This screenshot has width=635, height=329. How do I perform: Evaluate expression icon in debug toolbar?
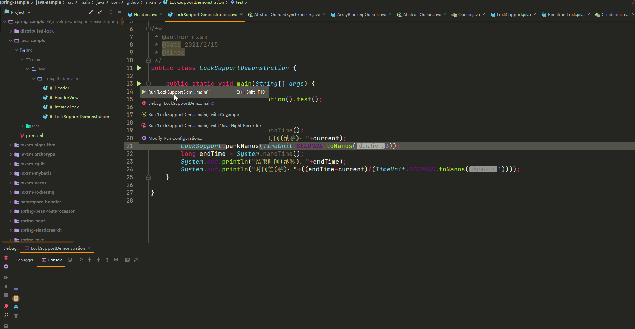coord(127,260)
